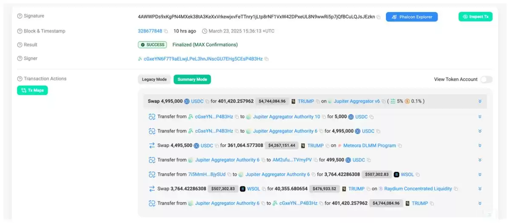Viewport: 510px width, 223px height.
Task: Open the 7i5MmH...BjySUd account link
Action: 207,174
